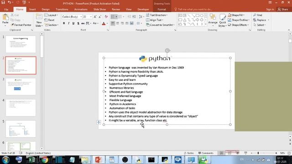Toggle Italic formatting
The height and width of the screenshot is (164, 292).
[68, 23]
